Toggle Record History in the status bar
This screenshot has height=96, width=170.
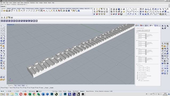[90, 91]
